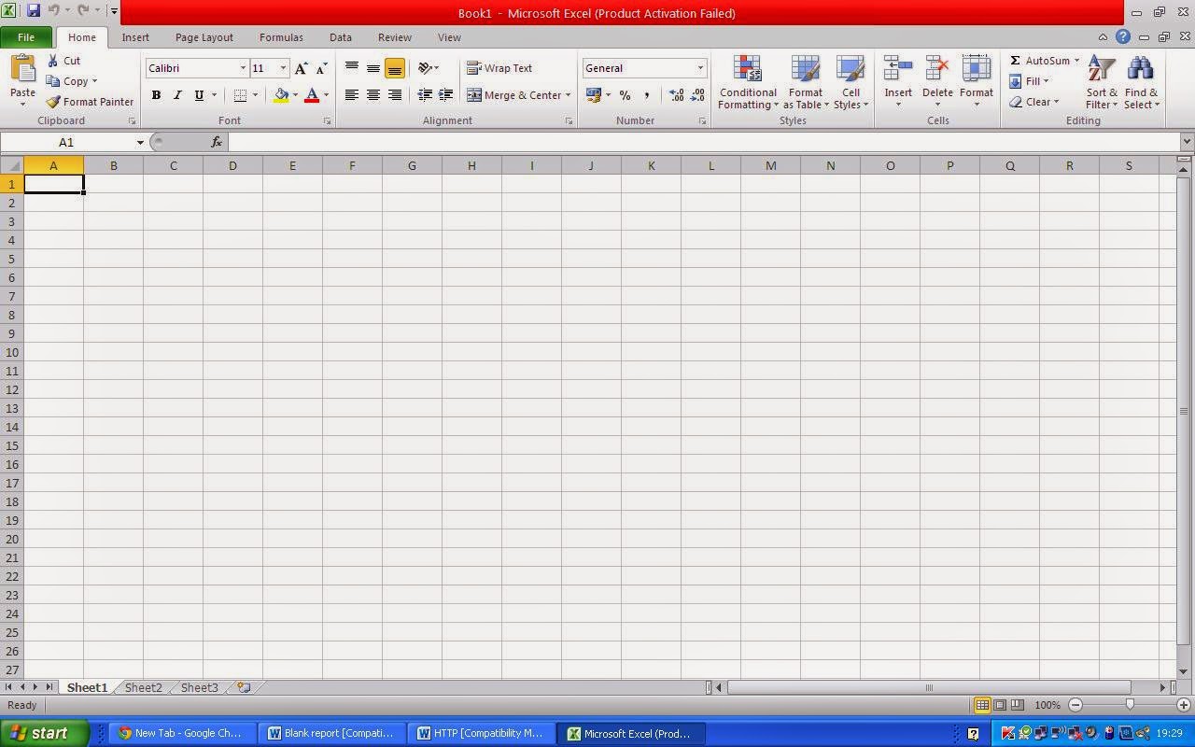Viewport: 1195px width, 747px height.
Task: Open Conditional Formatting options
Action: tap(747, 82)
